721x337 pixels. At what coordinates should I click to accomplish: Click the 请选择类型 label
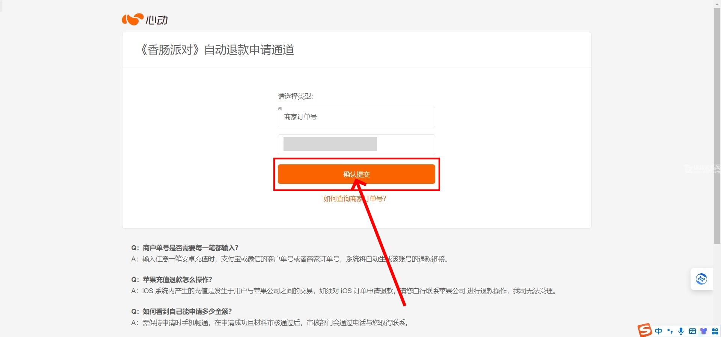pos(296,96)
